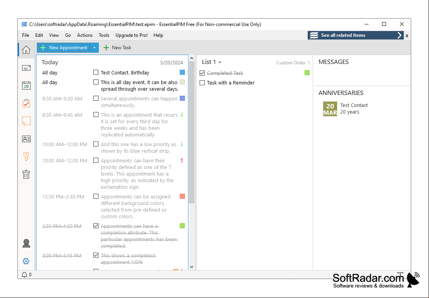Open the Help menu
429x298 pixels.
point(158,35)
